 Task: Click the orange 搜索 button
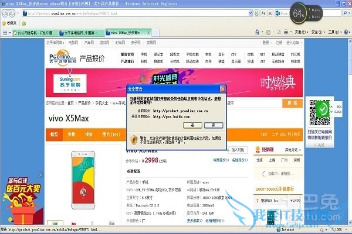tap(292, 103)
